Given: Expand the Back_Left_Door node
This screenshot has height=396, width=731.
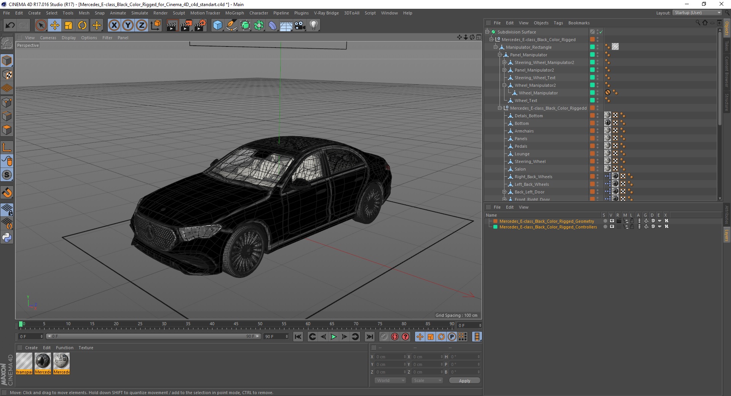Looking at the screenshot, I should (x=504, y=192).
